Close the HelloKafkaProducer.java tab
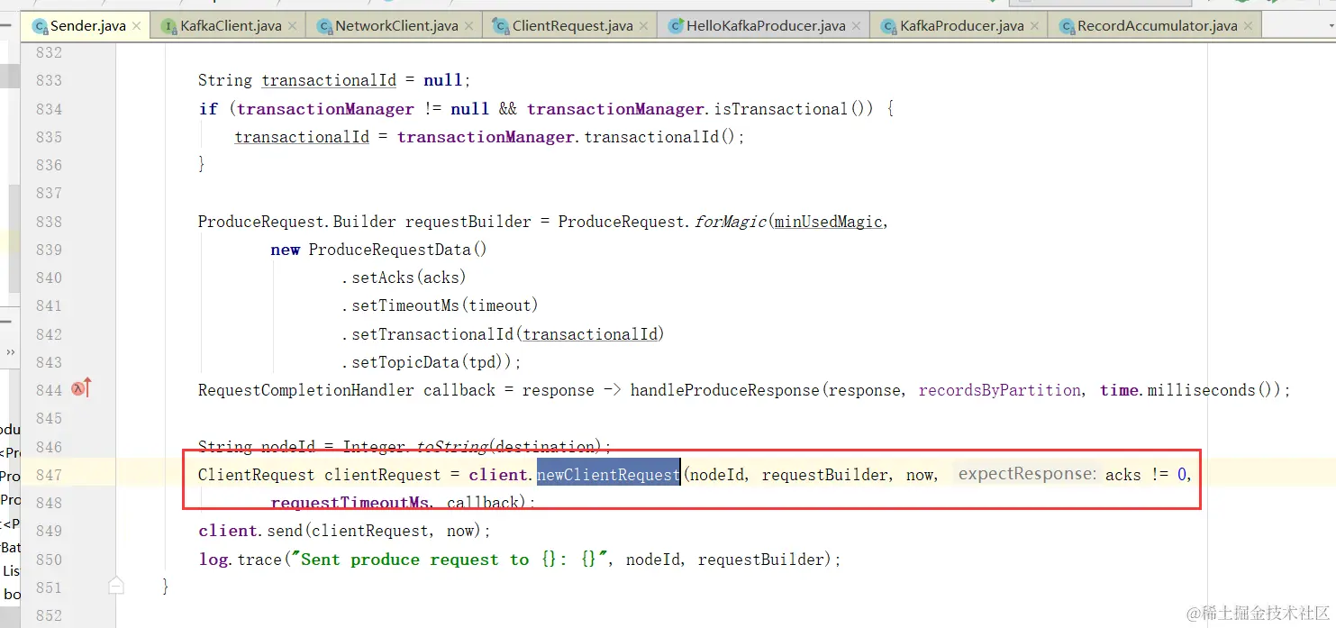The width and height of the screenshot is (1336, 628). click(856, 26)
